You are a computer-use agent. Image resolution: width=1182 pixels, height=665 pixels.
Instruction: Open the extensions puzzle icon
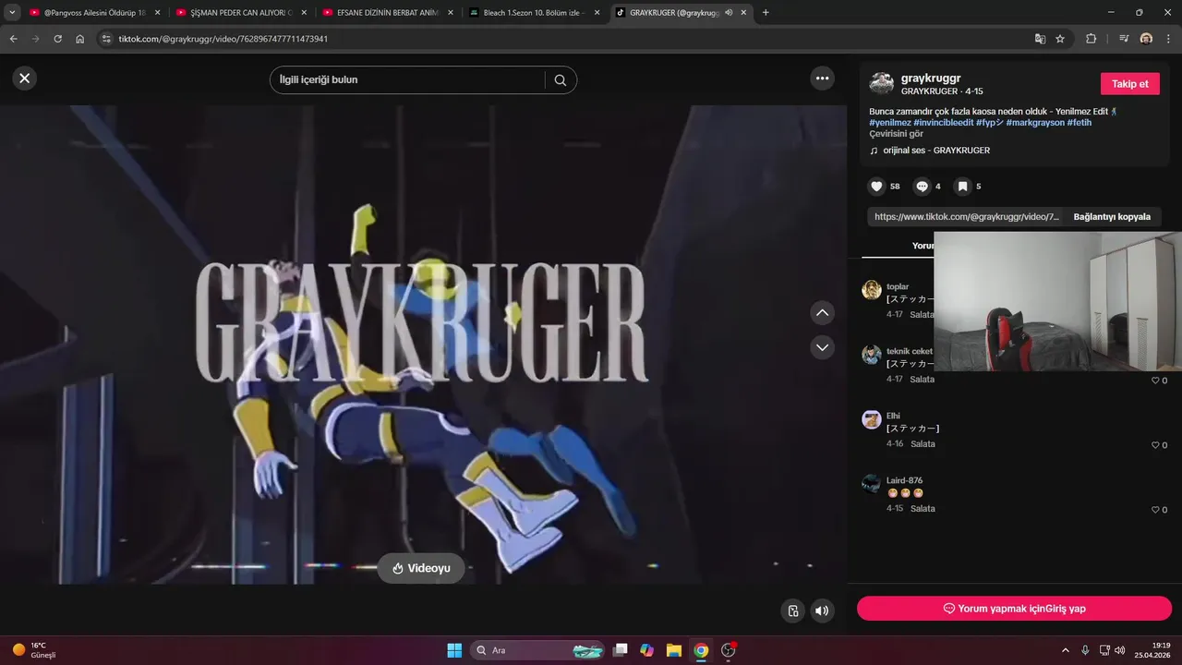(x=1091, y=39)
